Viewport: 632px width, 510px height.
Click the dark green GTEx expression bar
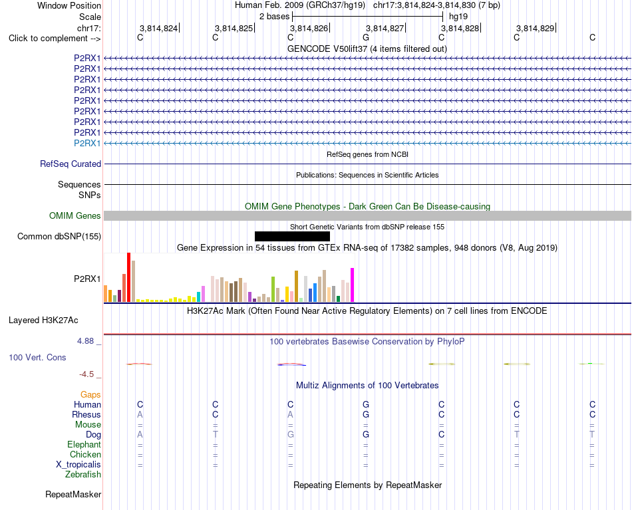coord(338,299)
